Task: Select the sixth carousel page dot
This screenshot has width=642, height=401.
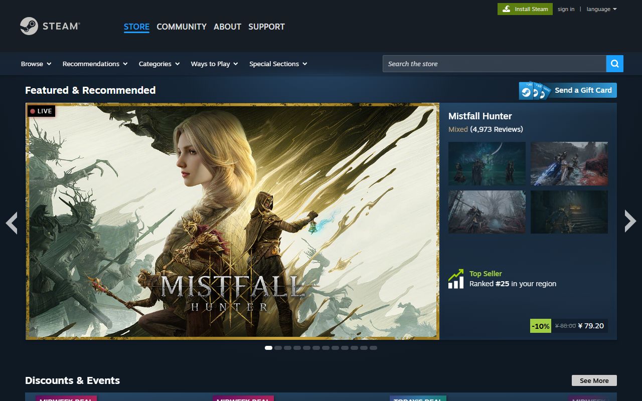Action: point(316,347)
